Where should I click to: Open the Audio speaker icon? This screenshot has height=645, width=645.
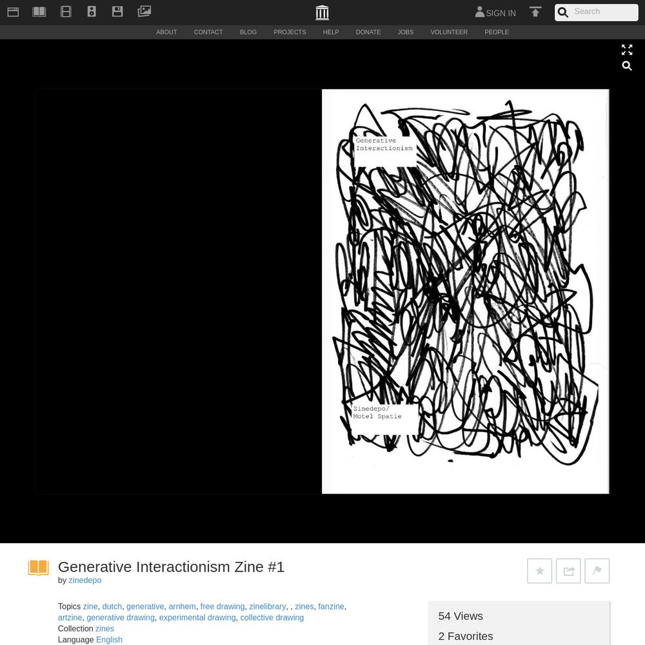click(x=92, y=12)
